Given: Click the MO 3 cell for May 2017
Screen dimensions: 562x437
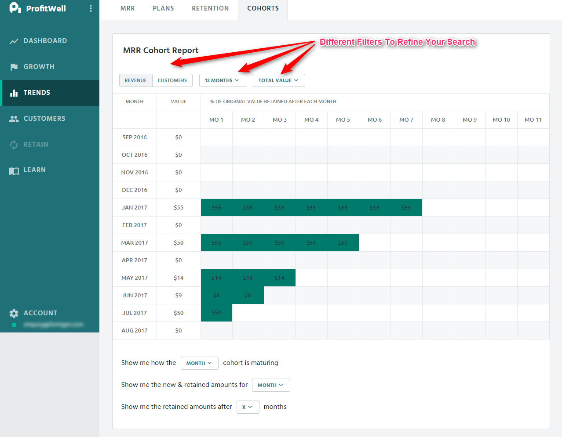Looking at the screenshot, I should [x=280, y=278].
